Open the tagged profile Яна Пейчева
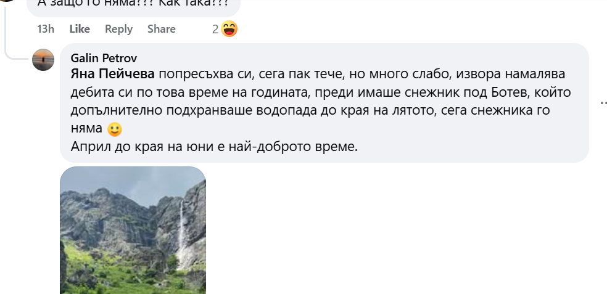This screenshot has width=607, height=294. (112, 74)
